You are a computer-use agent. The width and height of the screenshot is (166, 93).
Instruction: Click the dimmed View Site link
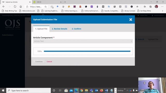click(x=142, y=16)
